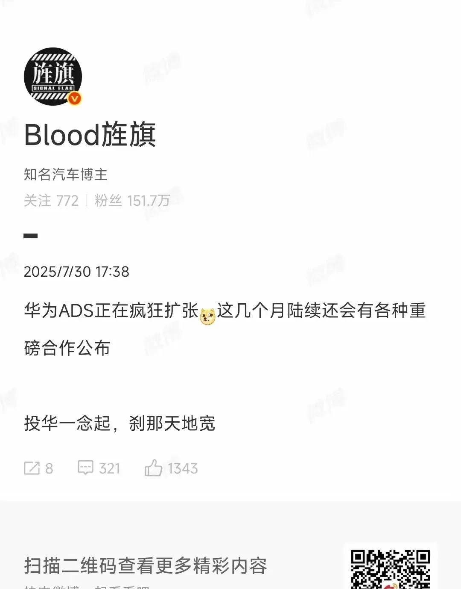Tap the comment bubble icon
461x589 pixels.
85,468
